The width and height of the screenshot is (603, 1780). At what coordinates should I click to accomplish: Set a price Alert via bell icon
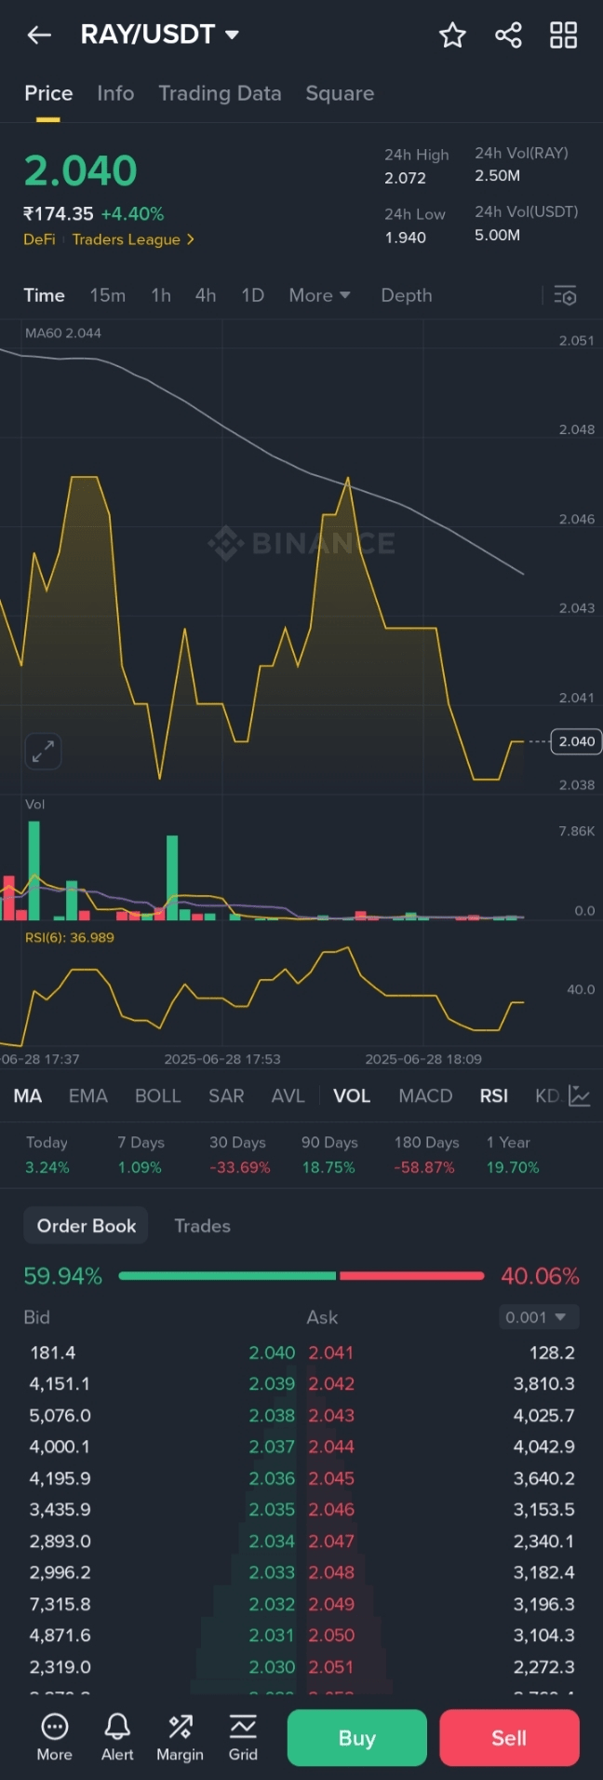117,1737
